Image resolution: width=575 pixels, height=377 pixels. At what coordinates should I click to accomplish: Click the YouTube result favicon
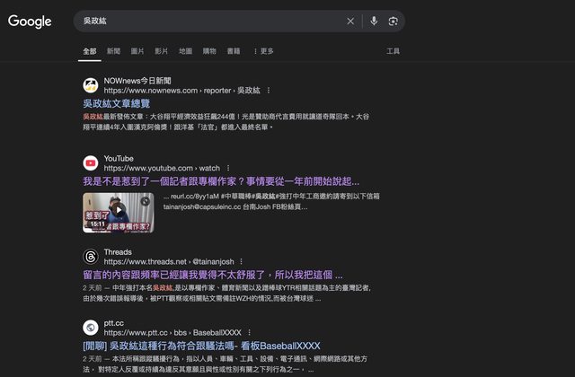pos(91,162)
